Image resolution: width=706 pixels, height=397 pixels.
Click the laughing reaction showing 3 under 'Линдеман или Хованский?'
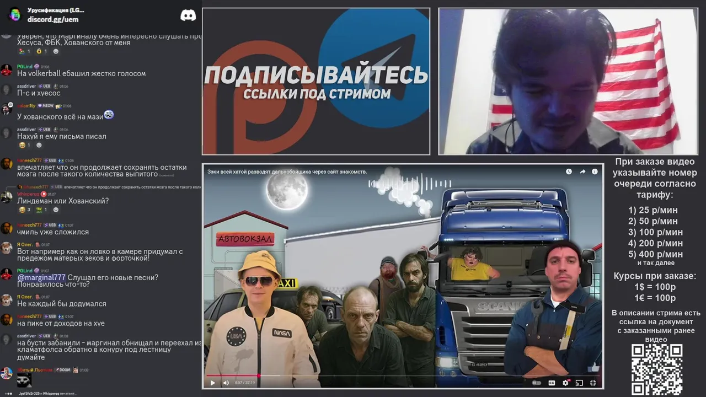(x=25, y=210)
